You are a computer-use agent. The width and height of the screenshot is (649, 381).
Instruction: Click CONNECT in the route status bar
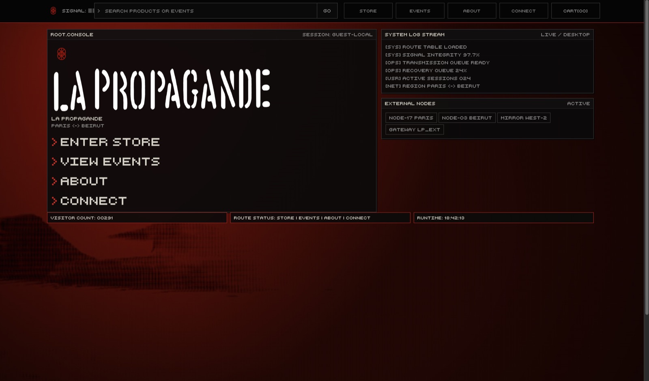358,218
